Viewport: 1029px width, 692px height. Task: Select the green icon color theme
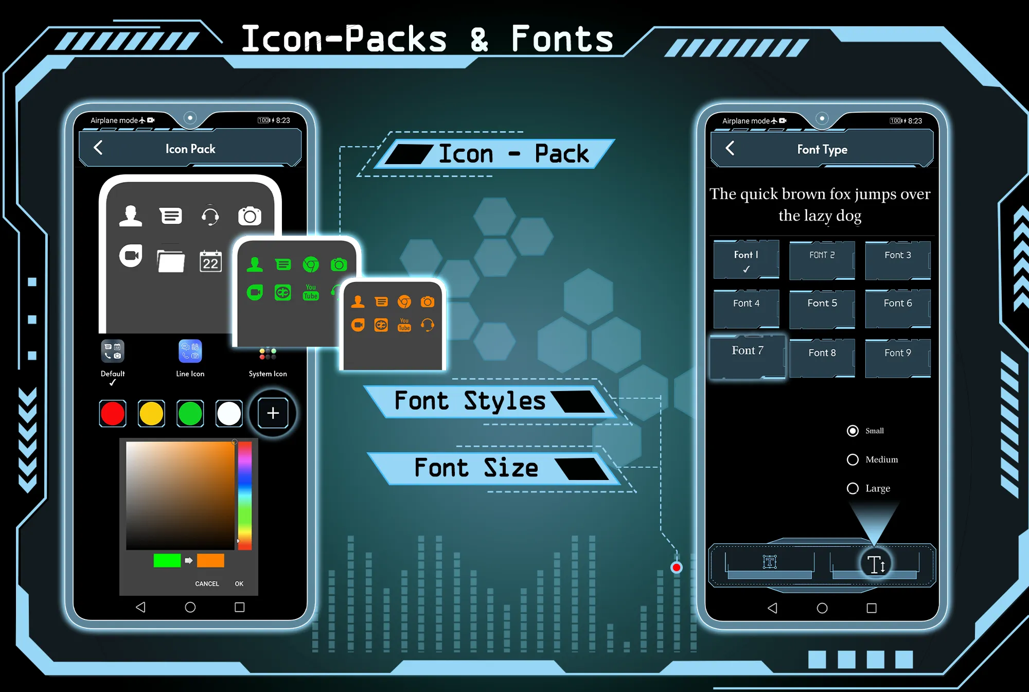point(191,413)
